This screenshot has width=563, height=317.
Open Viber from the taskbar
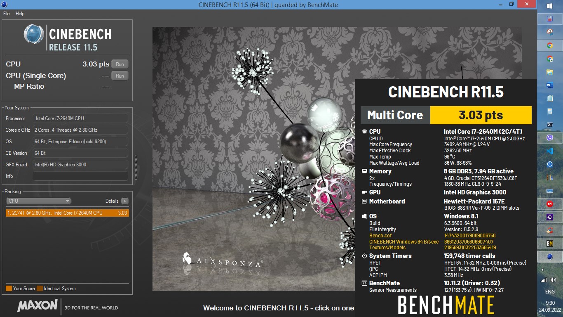pos(549,138)
